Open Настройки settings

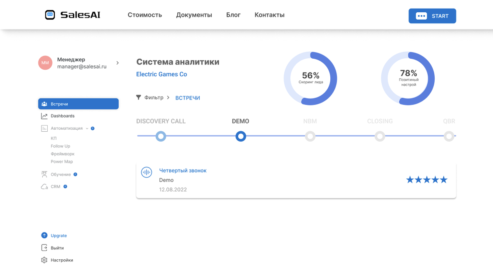[62, 260]
